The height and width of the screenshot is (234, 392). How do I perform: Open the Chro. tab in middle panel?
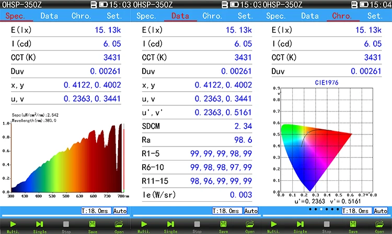212,16
